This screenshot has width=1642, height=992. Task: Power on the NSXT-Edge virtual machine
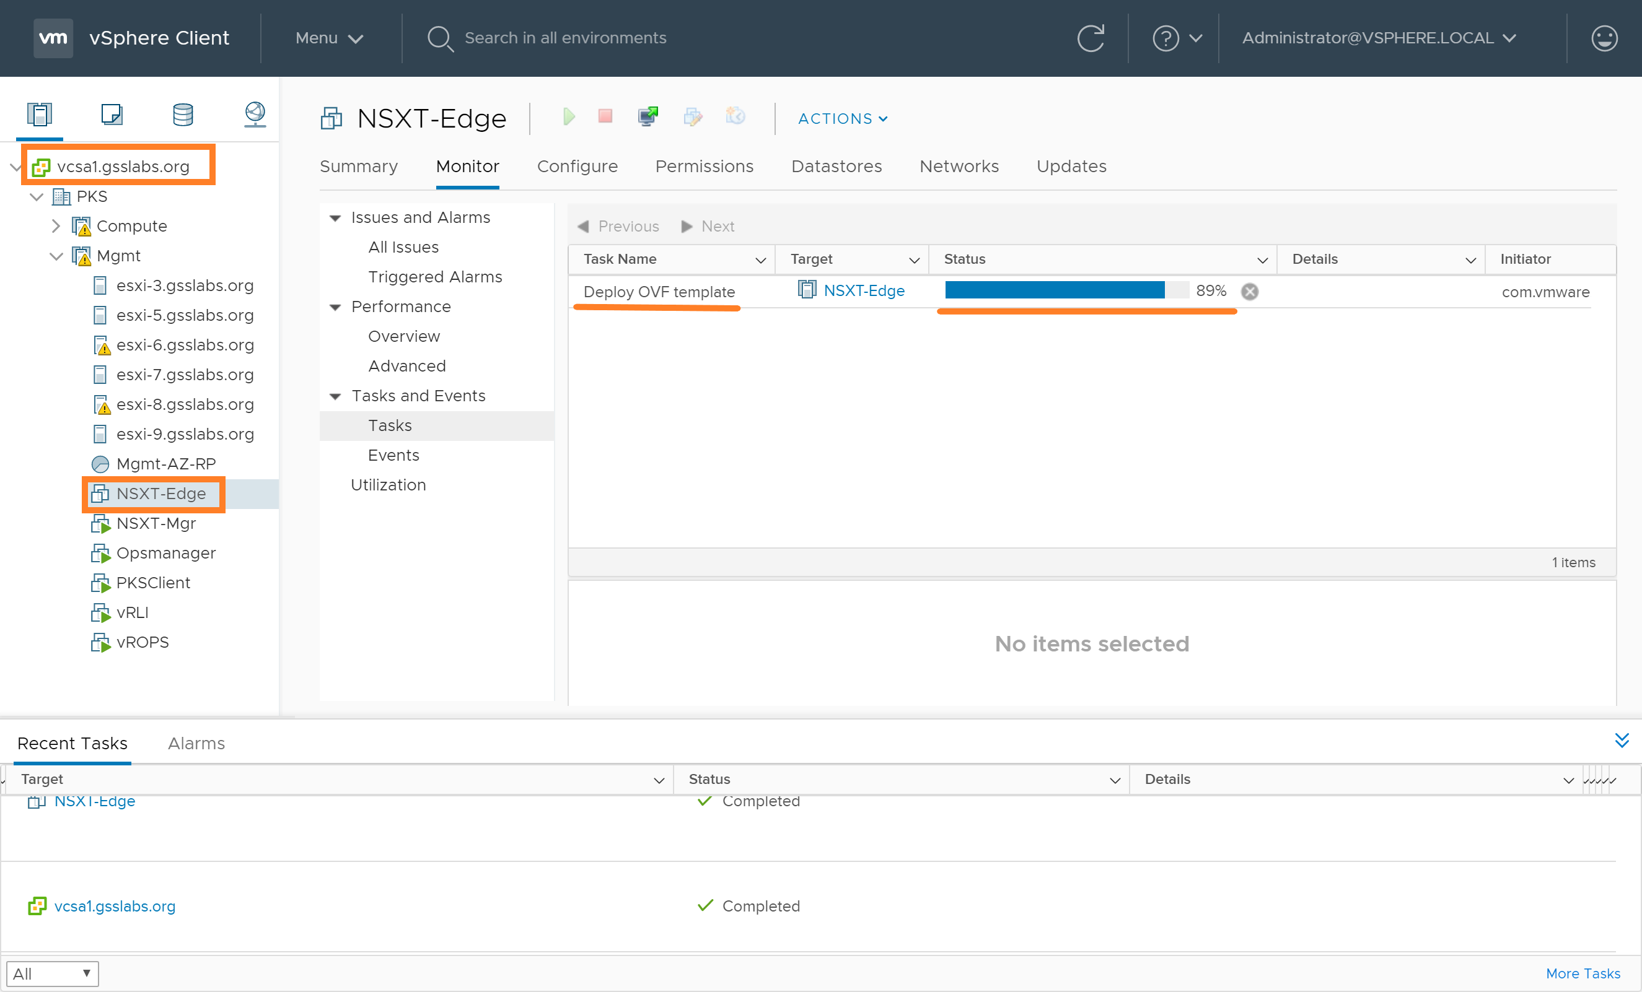coord(568,117)
